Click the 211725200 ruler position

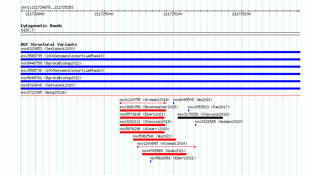pyautogui.click(x=242, y=14)
